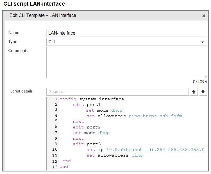Open the Type dropdown showing CLI
Image resolution: width=211 pixels, height=174 pixels.
click(126, 42)
